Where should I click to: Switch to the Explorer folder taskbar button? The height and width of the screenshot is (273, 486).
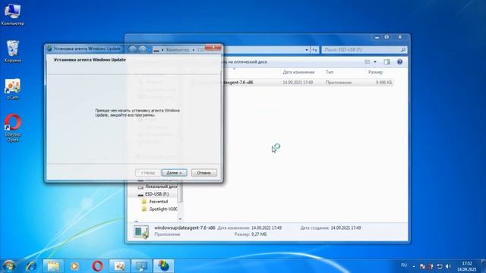click(x=53, y=266)
